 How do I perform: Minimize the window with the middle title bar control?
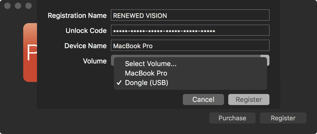[18, 6]
